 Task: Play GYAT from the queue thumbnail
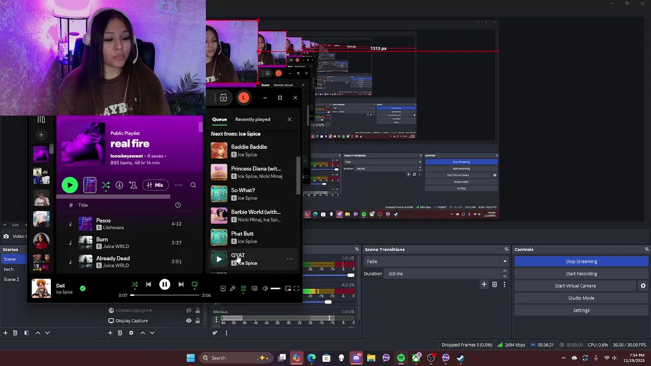point(219,259)
